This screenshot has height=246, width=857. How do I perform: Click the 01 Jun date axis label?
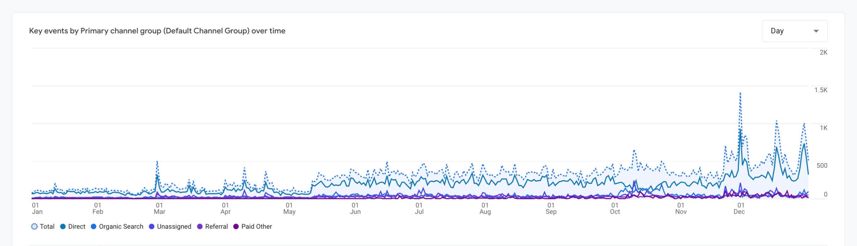(x=355, y=208)
